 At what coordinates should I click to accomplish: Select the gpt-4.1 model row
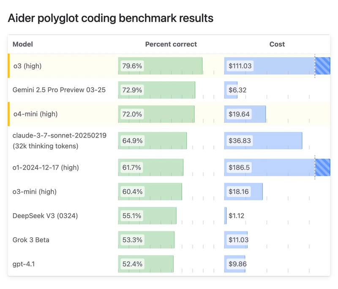pos(169,264)
